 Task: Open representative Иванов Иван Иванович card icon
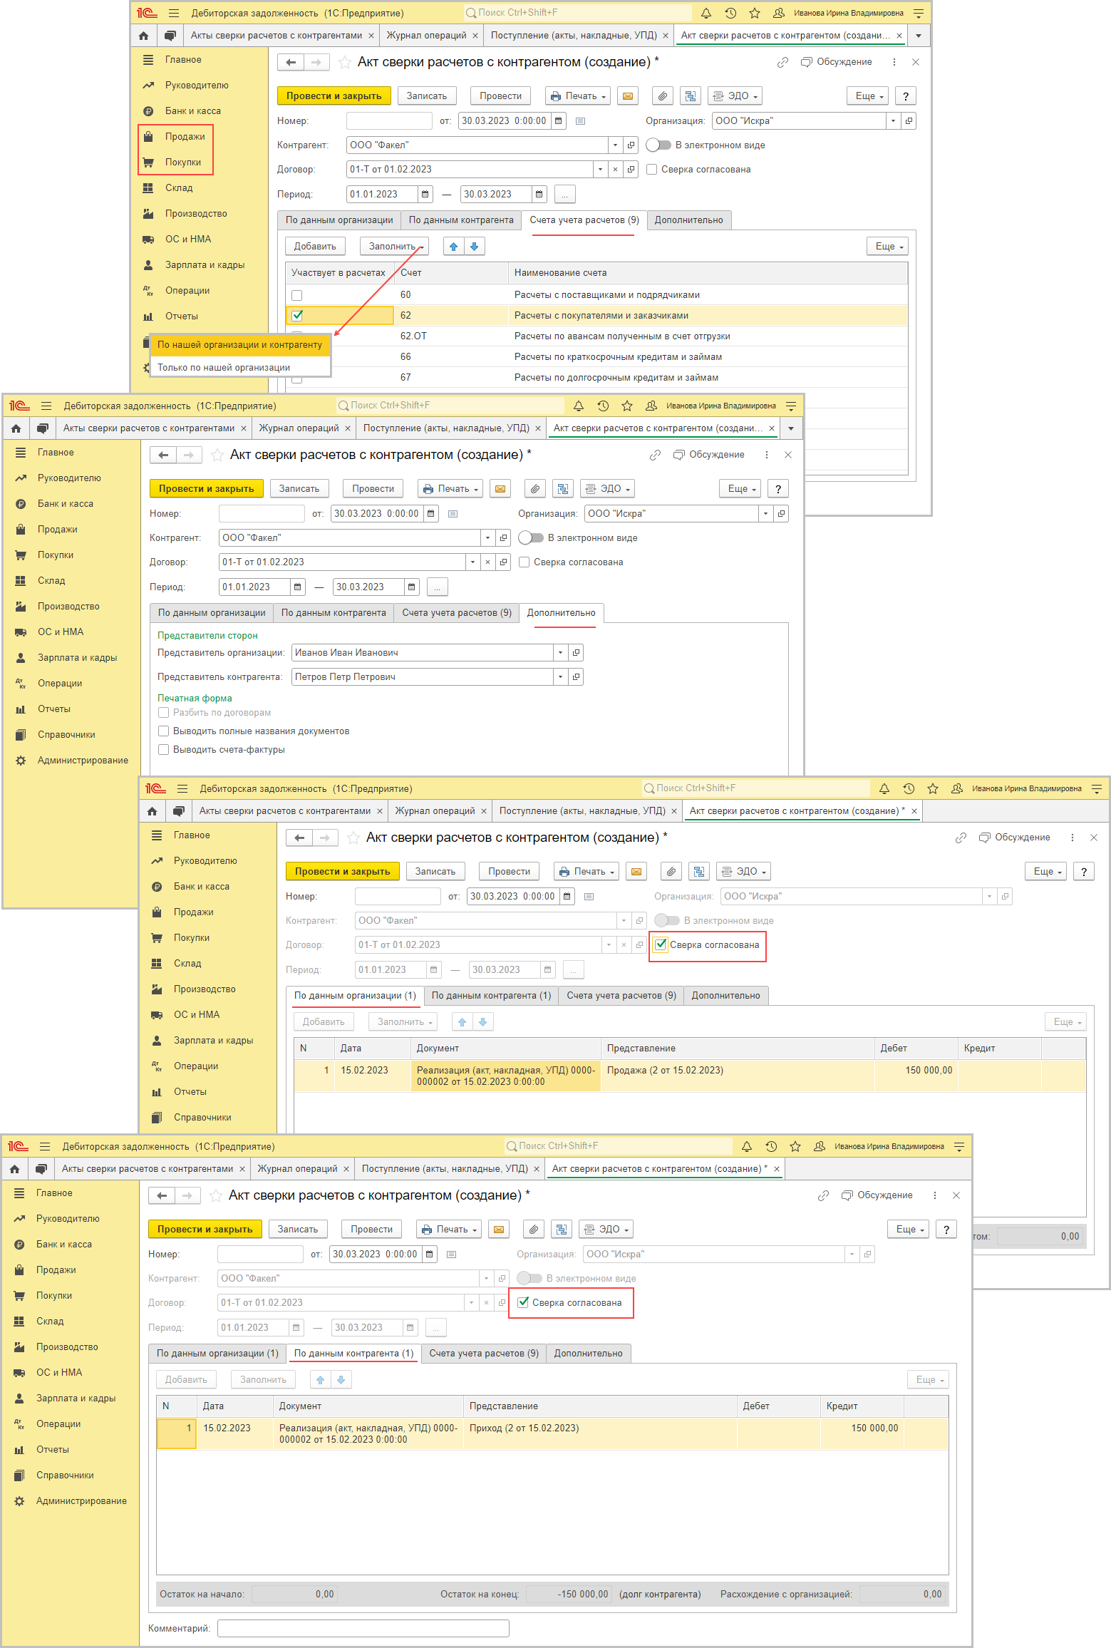pos(576,653)
